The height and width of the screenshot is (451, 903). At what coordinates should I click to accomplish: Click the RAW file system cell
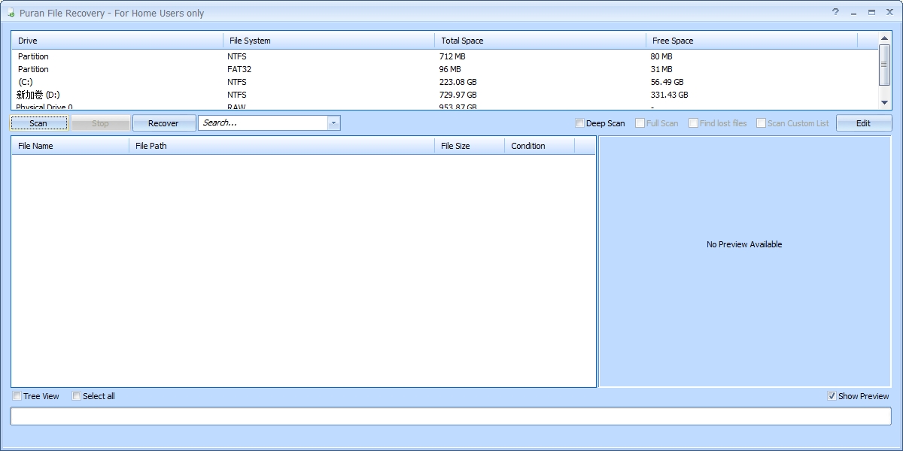pos(236,107)
